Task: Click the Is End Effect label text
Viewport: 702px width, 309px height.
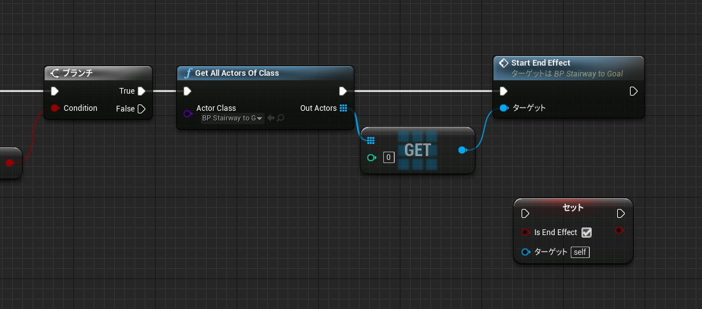Action: 555,233
